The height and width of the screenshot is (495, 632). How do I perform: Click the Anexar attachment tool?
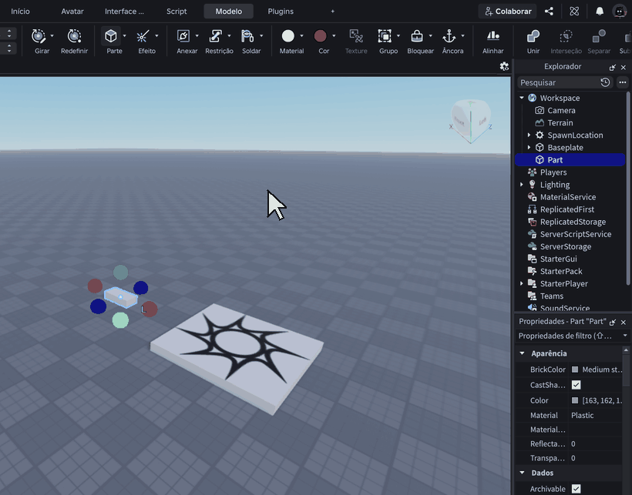coord(183,37)
